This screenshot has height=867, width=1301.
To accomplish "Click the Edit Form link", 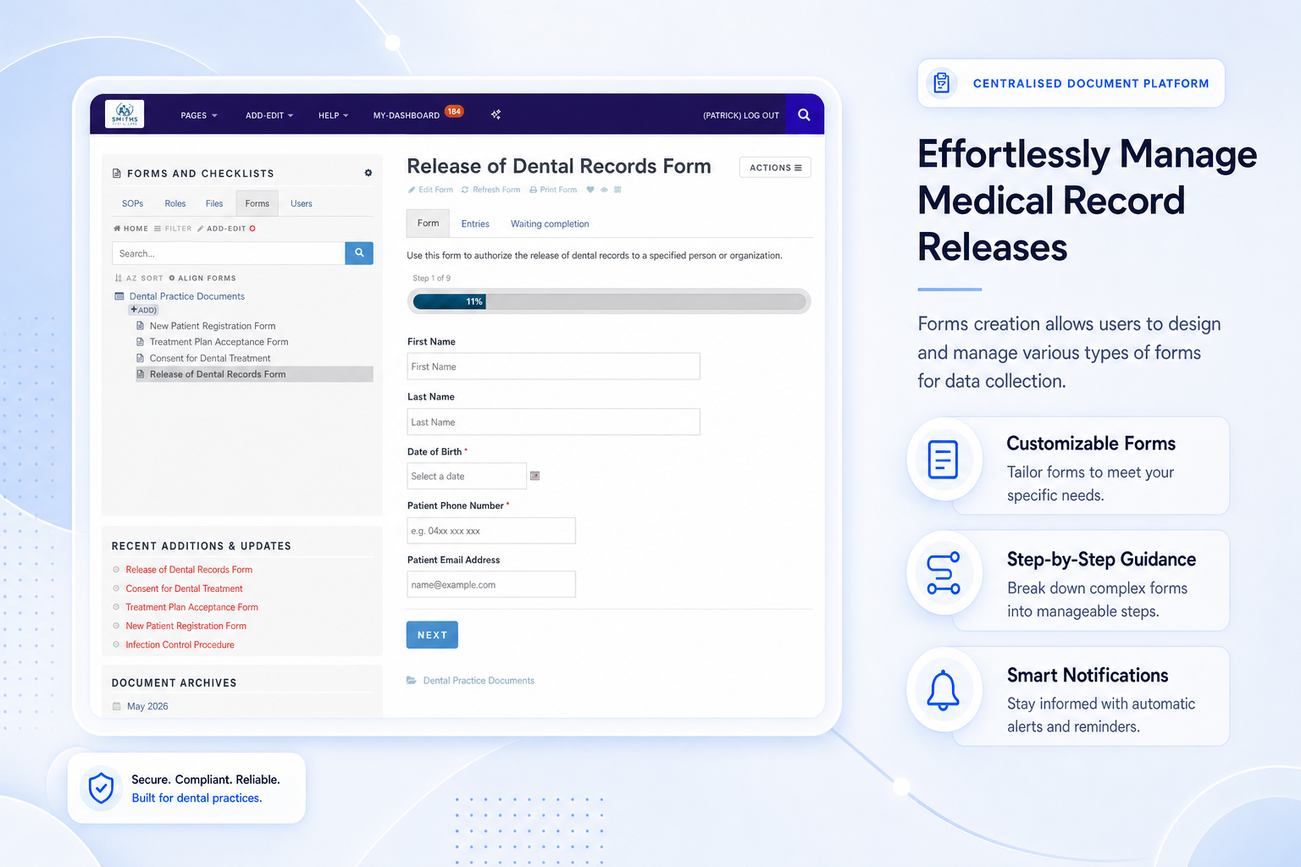I will (430, 190).
